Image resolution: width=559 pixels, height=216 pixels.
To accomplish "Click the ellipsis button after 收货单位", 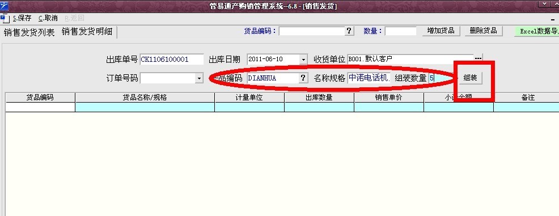I will coord(478,58).
